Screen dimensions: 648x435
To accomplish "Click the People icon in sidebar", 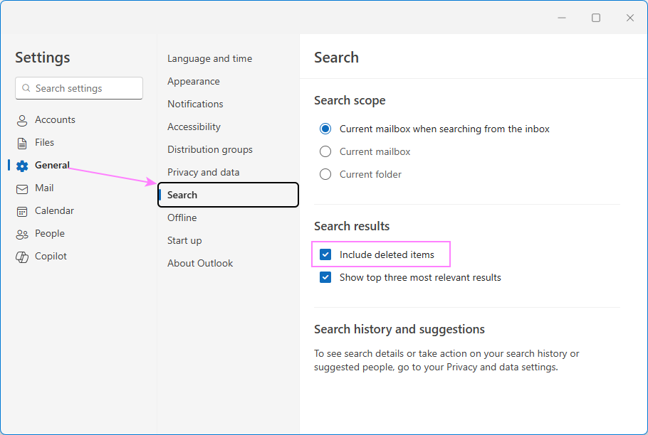I will [x=22, y=233].
